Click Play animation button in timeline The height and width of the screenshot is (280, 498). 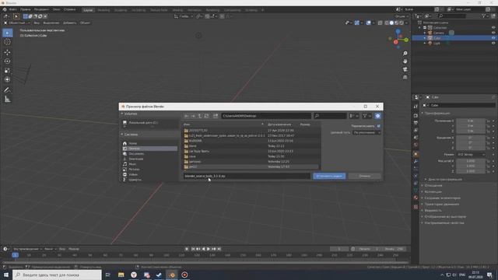click(x=209, y=249)
